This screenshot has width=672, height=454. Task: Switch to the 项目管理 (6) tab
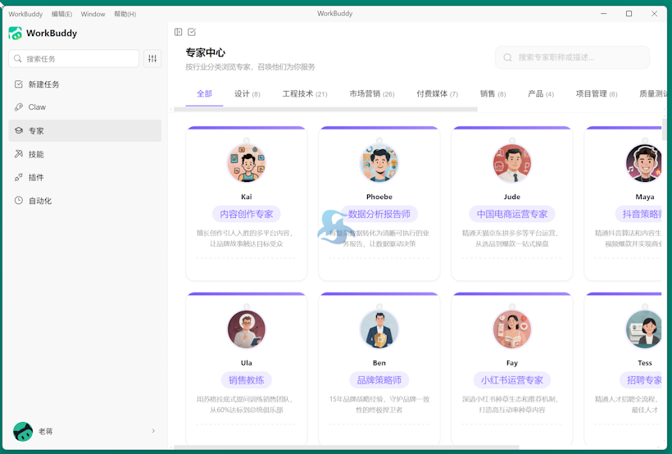tap(597, 93)
